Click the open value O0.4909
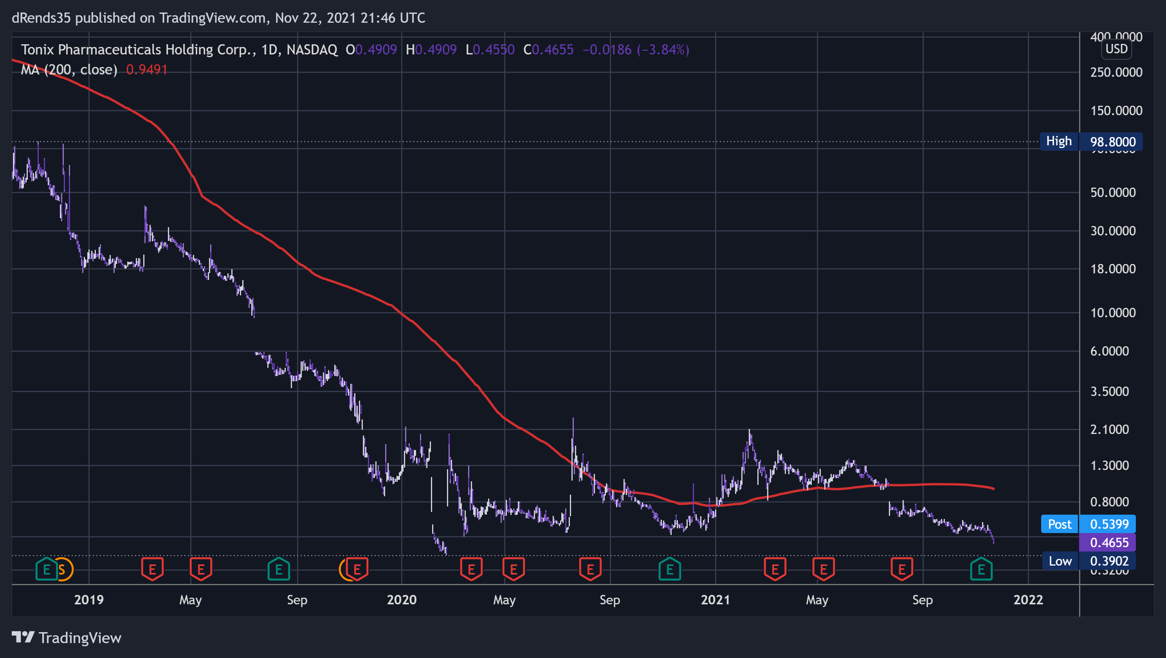 click(x=371, y=49)
